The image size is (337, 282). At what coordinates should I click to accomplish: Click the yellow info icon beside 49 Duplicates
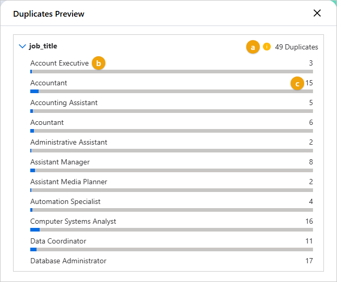(267, 46)
